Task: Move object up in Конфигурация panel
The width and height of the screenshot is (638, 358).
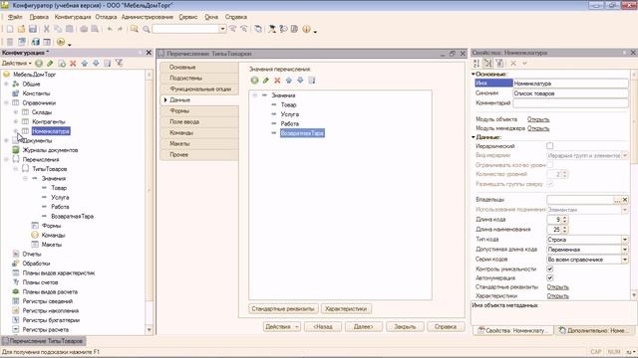Action: point(84,64)
